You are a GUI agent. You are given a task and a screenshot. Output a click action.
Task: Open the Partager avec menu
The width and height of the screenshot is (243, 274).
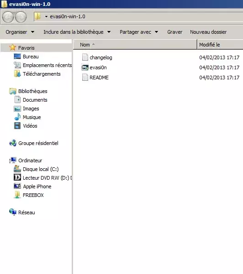[x=139, y=32]
